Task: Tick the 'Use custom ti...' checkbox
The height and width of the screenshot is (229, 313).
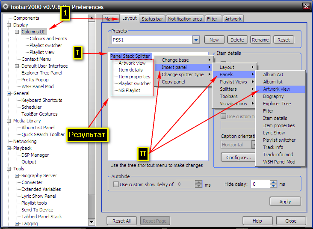Action: click(x=223, y=116)
